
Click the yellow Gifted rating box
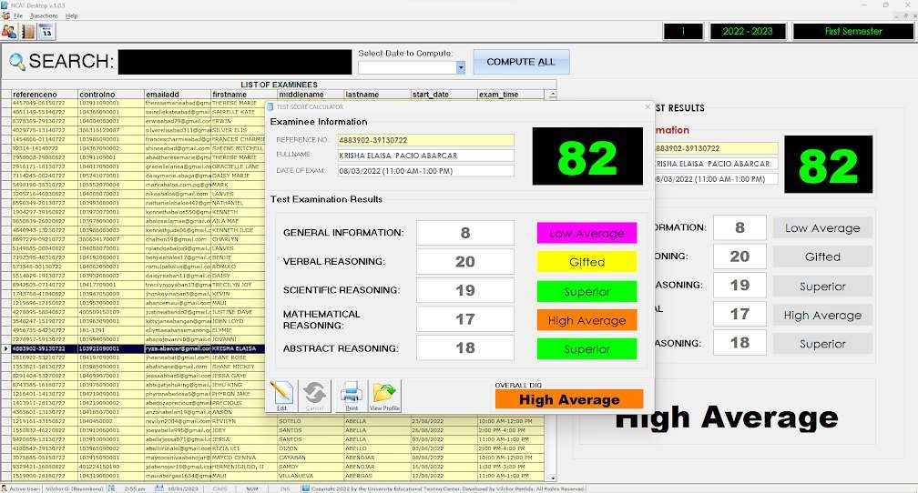586,262
